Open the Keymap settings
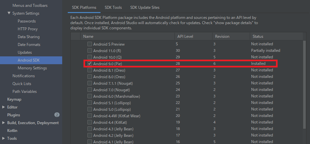This screenshot has height=144, width=310. (x=14, y=99)
